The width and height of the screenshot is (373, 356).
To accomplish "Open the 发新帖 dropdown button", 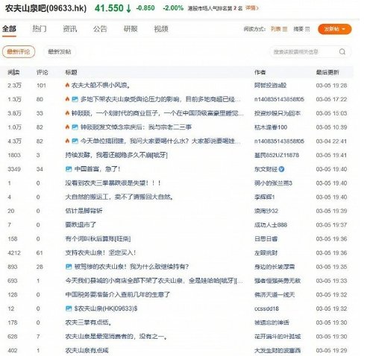I will click(x=335, y=29).
